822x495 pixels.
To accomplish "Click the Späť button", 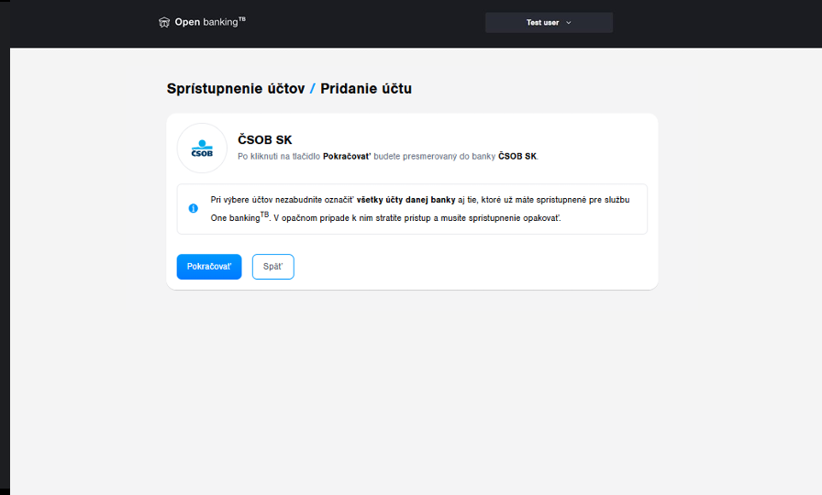I will (x=273, y=267).
